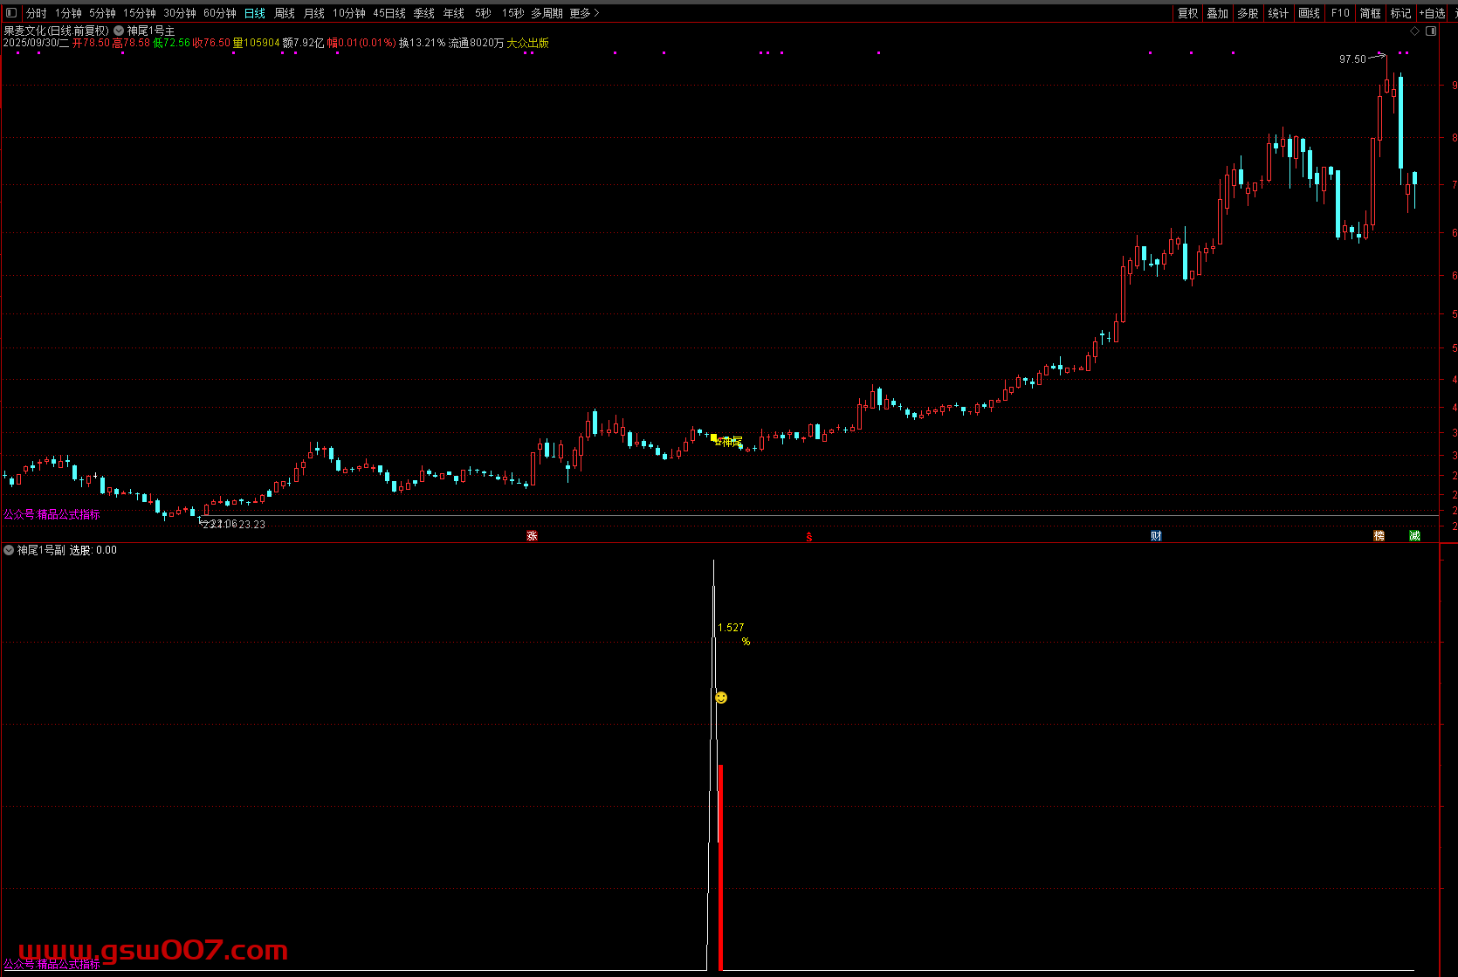Click the red 涨 event marker

click(x=532, y=536)
